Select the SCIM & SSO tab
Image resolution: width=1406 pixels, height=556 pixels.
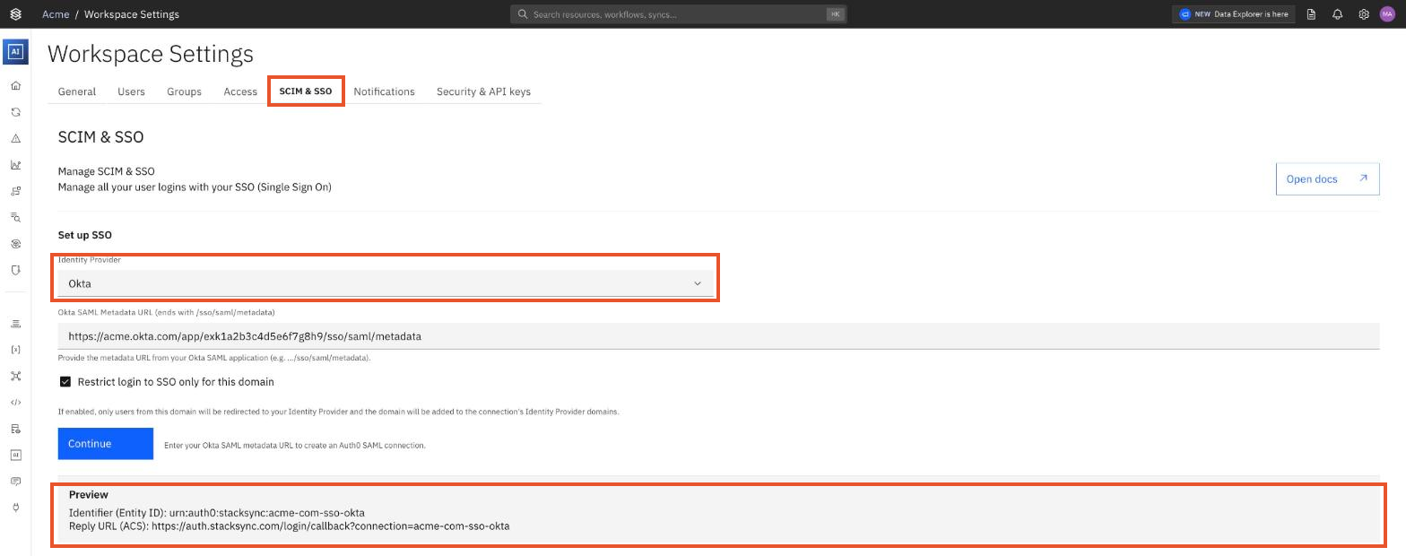point(306,91)
